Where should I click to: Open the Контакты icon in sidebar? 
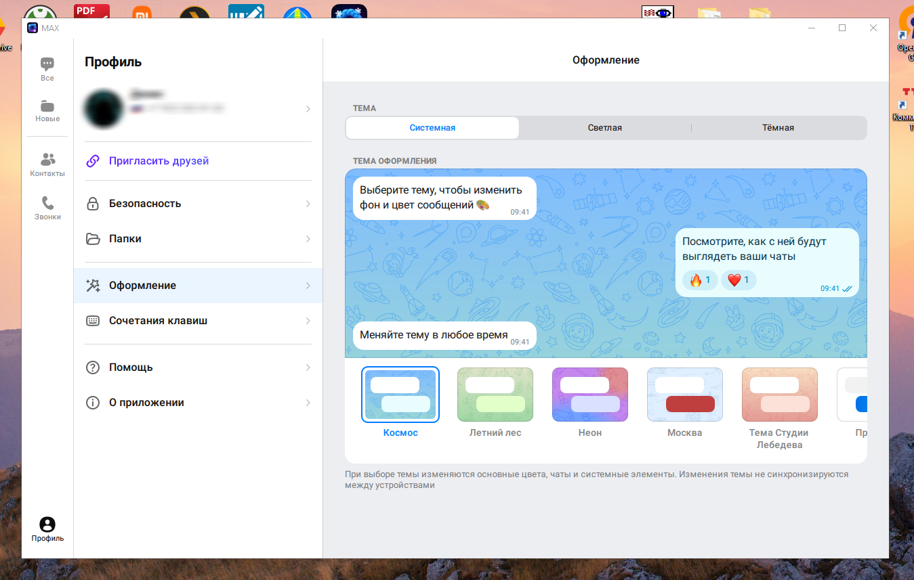tap(47, 160)
